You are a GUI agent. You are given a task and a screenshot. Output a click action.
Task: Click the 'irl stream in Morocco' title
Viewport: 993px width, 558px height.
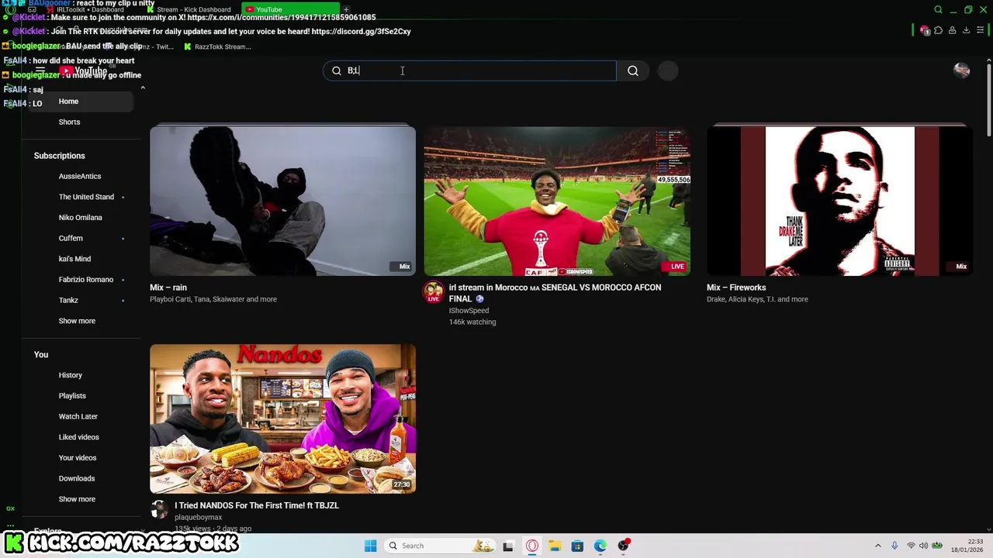[555, 293]
